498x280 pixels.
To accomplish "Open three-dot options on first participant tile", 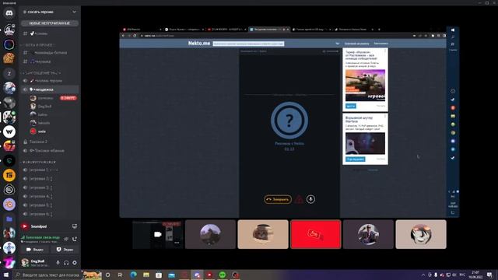I will tap(177, 243).
